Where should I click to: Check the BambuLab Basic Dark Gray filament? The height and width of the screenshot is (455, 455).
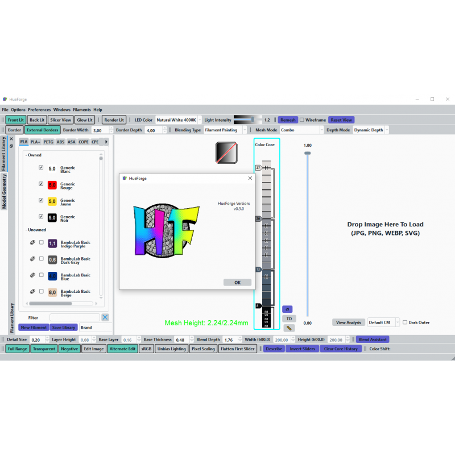[41, 259]
